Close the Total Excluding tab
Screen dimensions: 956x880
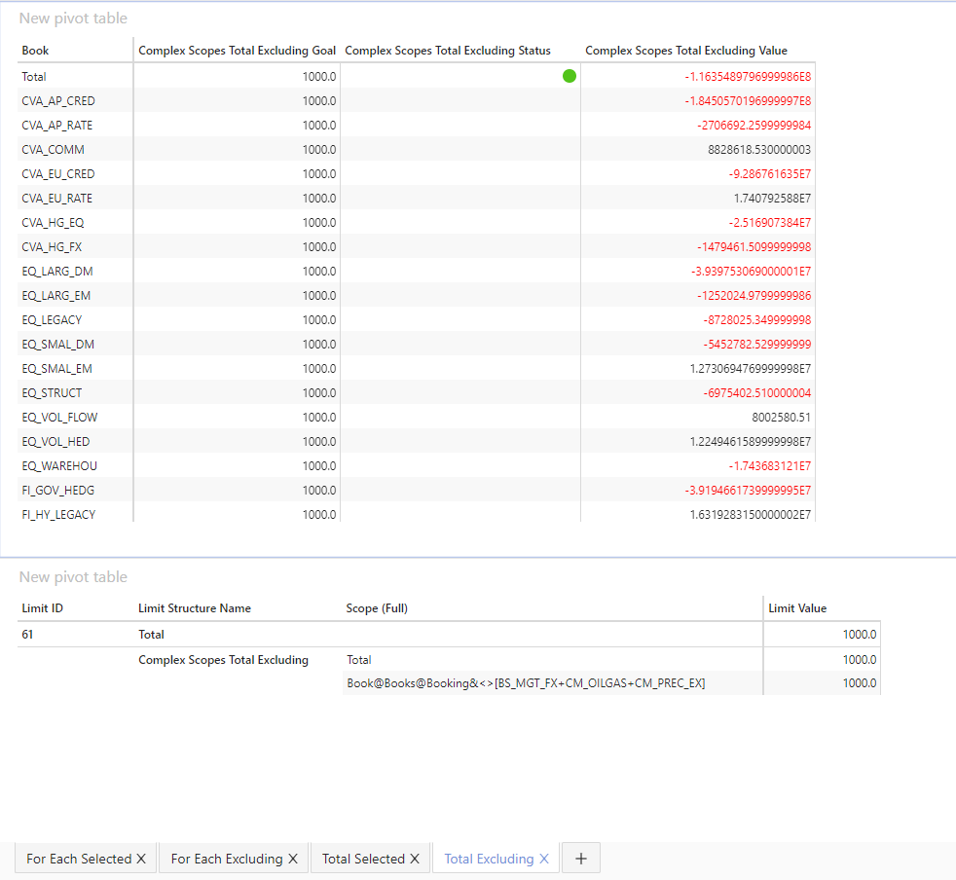[544, 859]
